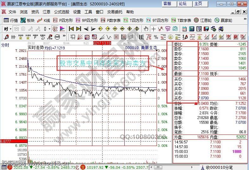Switch to the K线 candlestick chart

coord(44,20)
